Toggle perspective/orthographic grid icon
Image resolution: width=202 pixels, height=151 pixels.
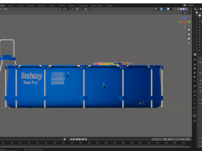pyautogui.click(x=189, y=43)
